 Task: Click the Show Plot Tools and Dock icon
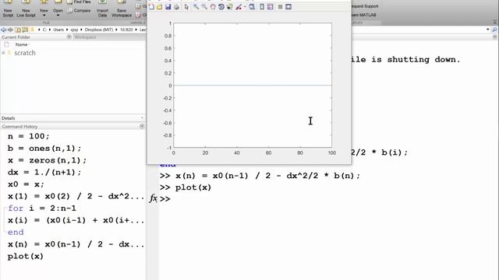(x=288, y=7)
